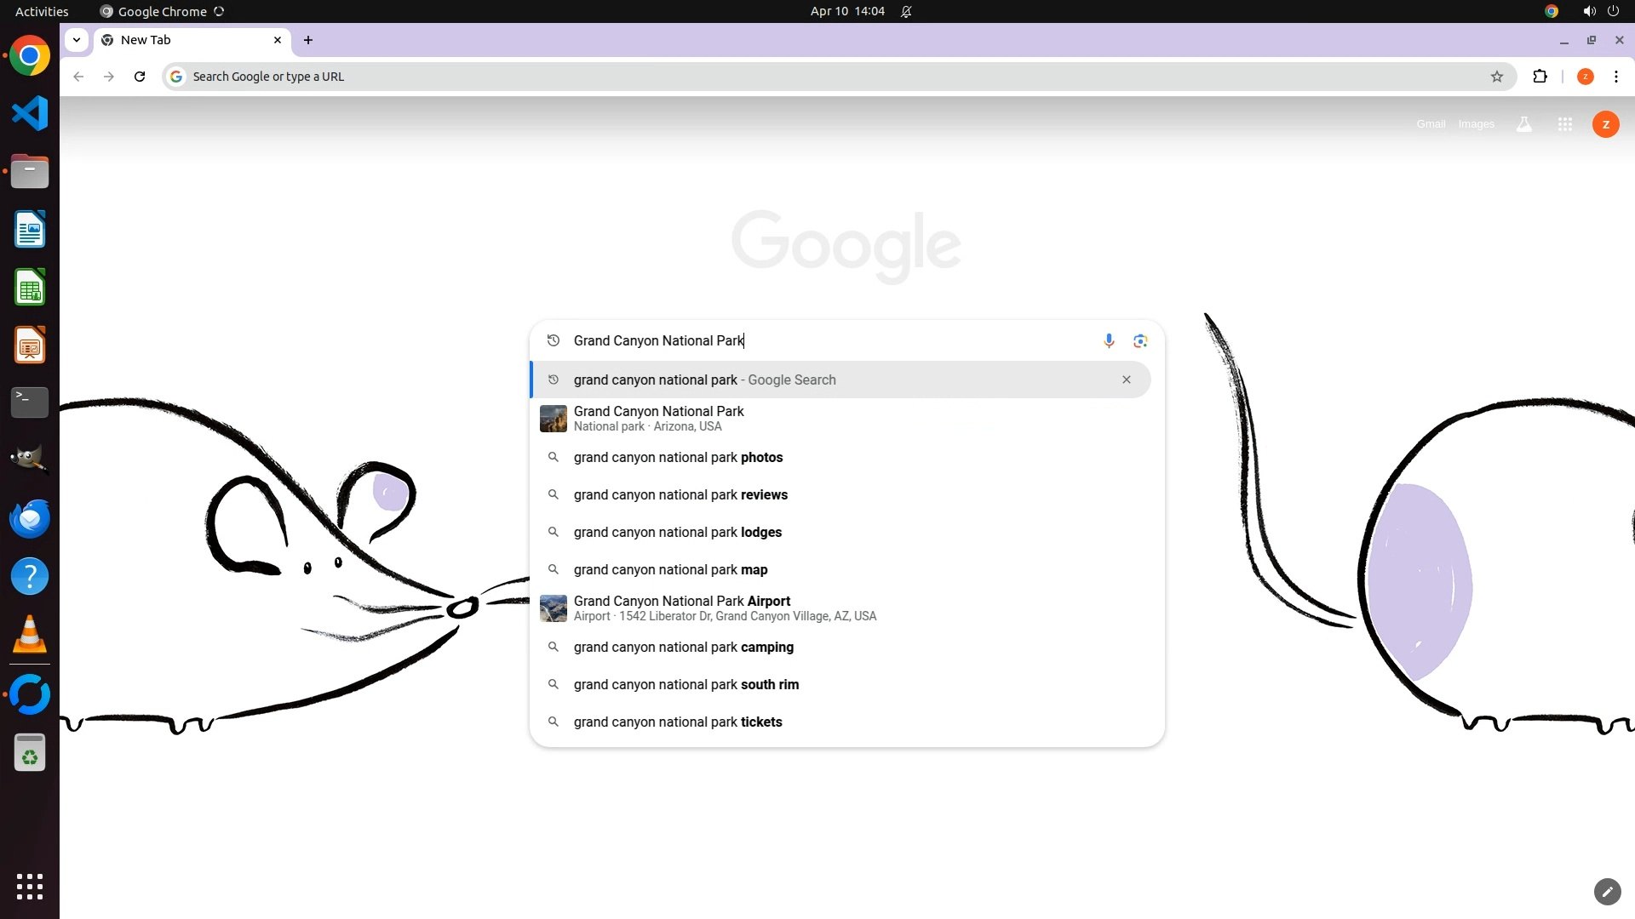Open the Gmail link
The height and width of the screenshot is (919, 1635).
[x=1431, y=124]
